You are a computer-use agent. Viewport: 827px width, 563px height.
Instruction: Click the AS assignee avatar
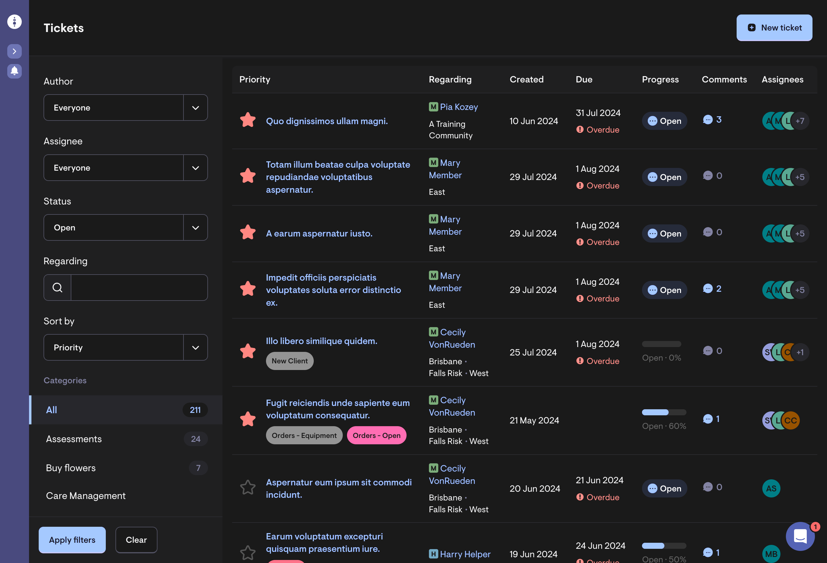click(771, 488)
